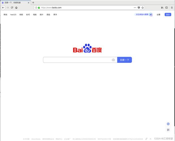Image resolution: width=175 pixels, height=141 pixels.
Task: Search by image using the camera icon
Action: pos(113,60)
